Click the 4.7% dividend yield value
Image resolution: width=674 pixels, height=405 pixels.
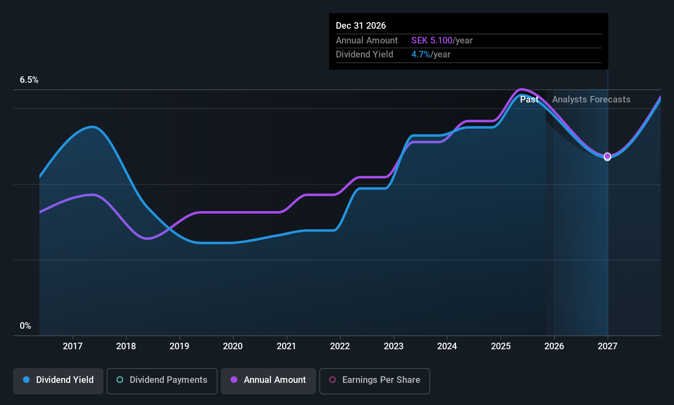421,54
